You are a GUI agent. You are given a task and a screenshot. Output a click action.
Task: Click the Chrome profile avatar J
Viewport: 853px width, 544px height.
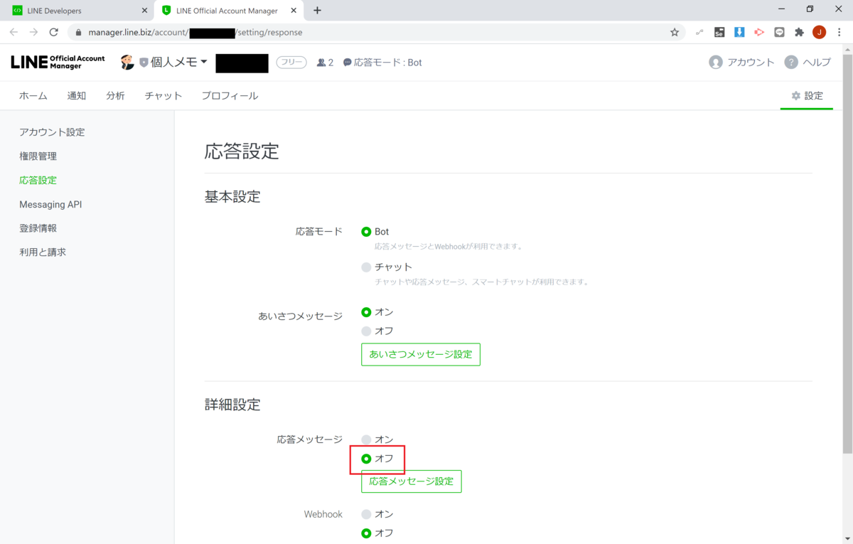[819, 32]
